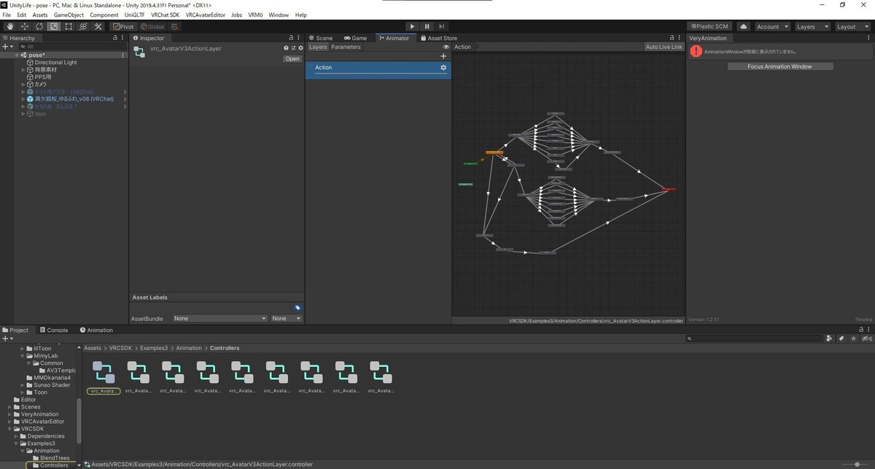875x469 pixels.
Task: Toggle Pivot handle position mode
Action: click(x=122, y=26)
